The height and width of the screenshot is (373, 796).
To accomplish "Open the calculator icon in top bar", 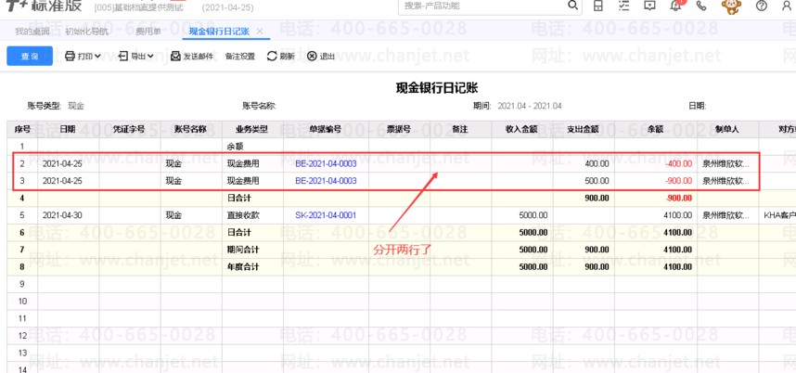I will point(598,6).
